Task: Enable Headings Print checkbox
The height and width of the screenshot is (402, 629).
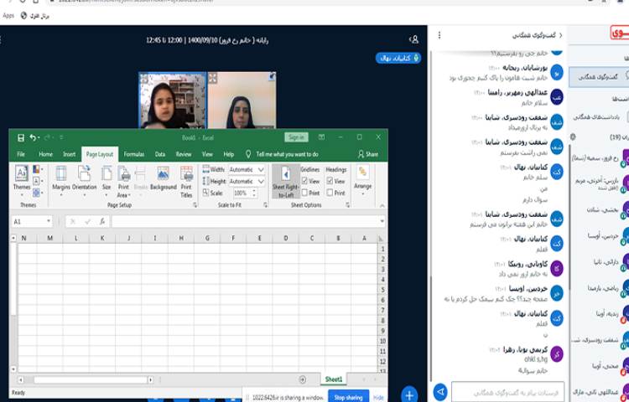Action: pyautogui.click(x=330, y=193)
